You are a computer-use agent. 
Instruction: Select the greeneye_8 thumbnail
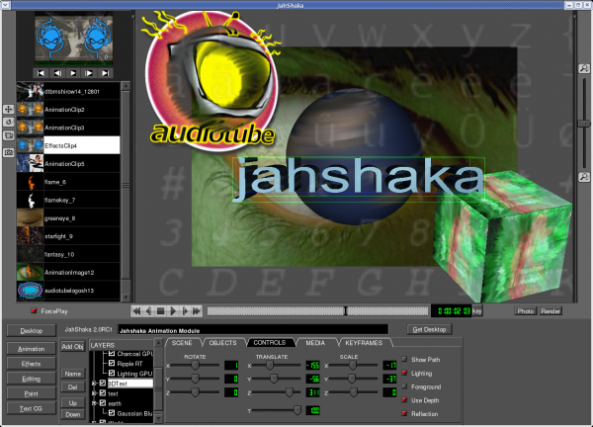click(x=30, y=218)
